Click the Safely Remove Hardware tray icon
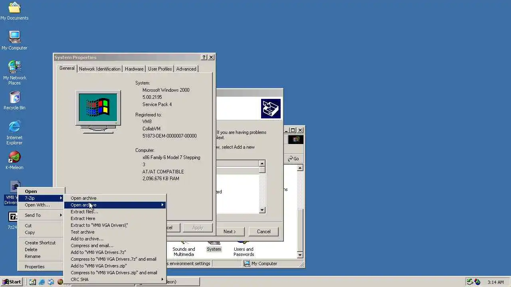Viewport: 511px width, 287px height. (x=470, y=282)
